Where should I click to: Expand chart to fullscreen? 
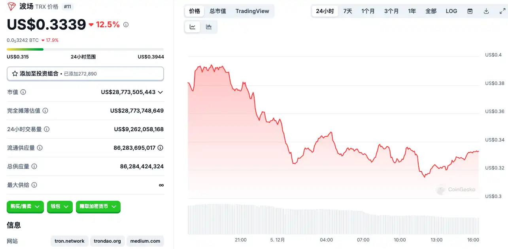tap(502, 11)
